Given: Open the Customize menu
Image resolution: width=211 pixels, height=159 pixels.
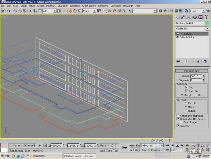Looking at the screenshot, I should (x=116, y=6).
